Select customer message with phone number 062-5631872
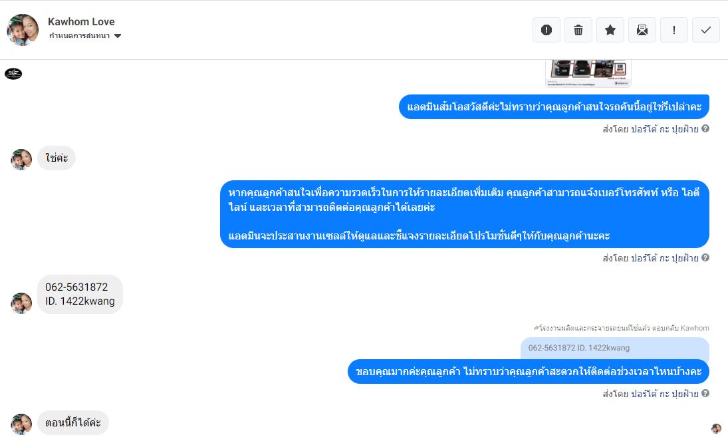728x447 pixels. pos(80,294)
